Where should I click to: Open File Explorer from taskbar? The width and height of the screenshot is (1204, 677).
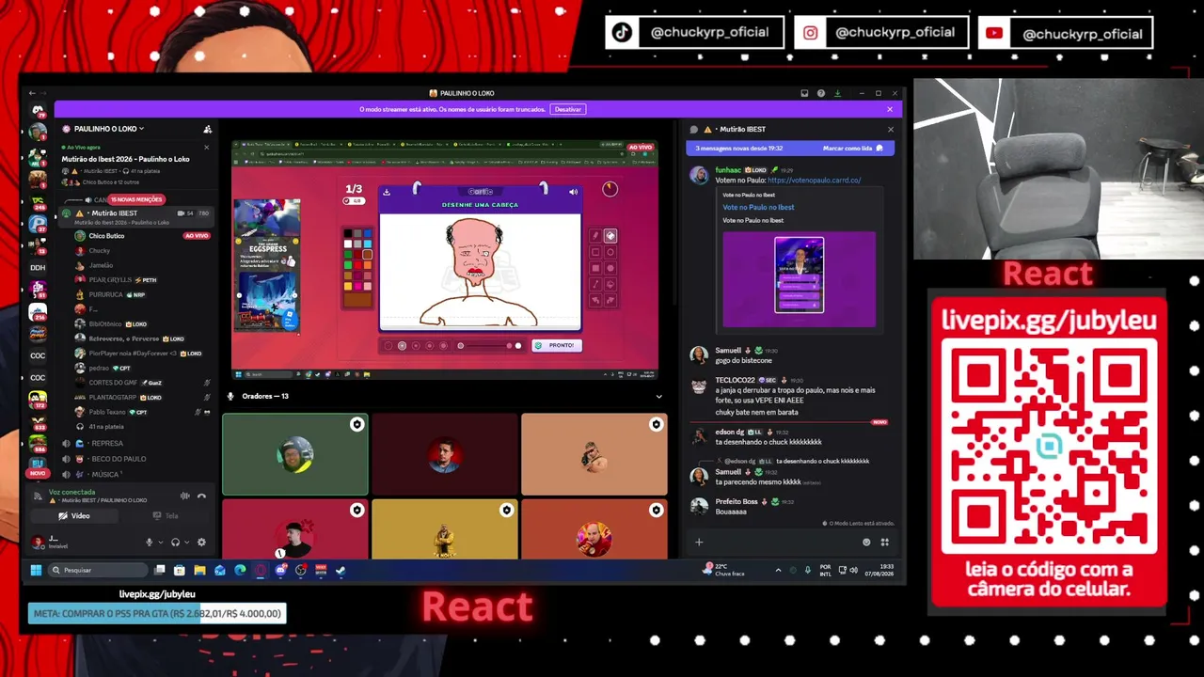[199, 570]
